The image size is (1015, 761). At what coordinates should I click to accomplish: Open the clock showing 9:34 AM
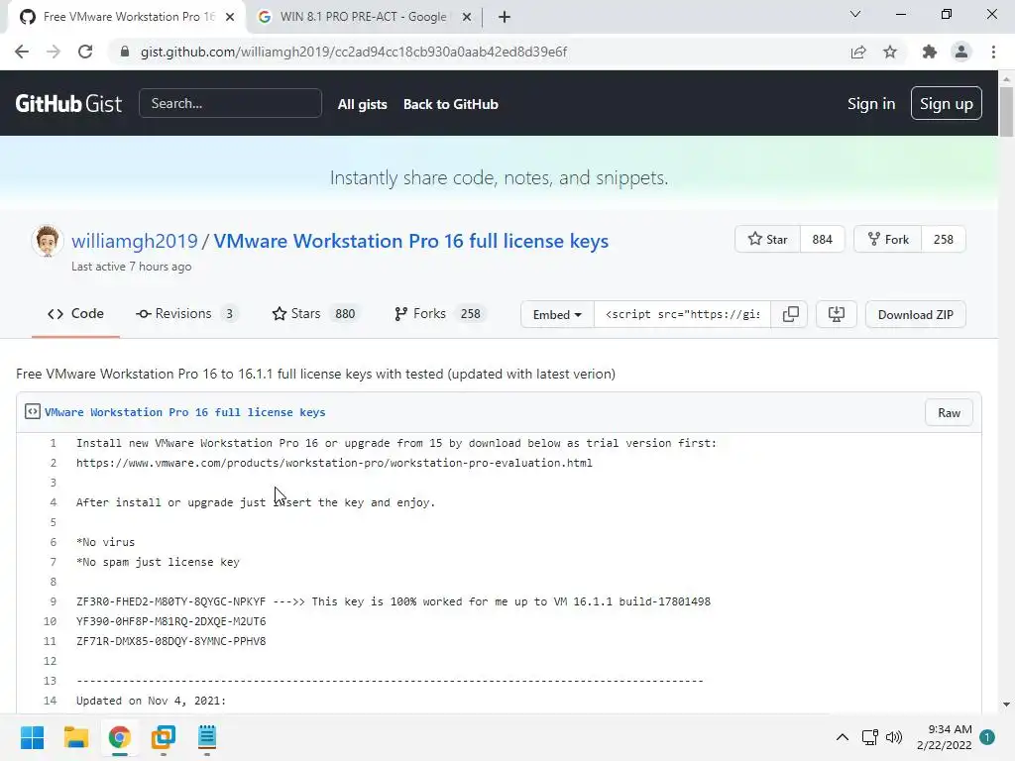945,737
